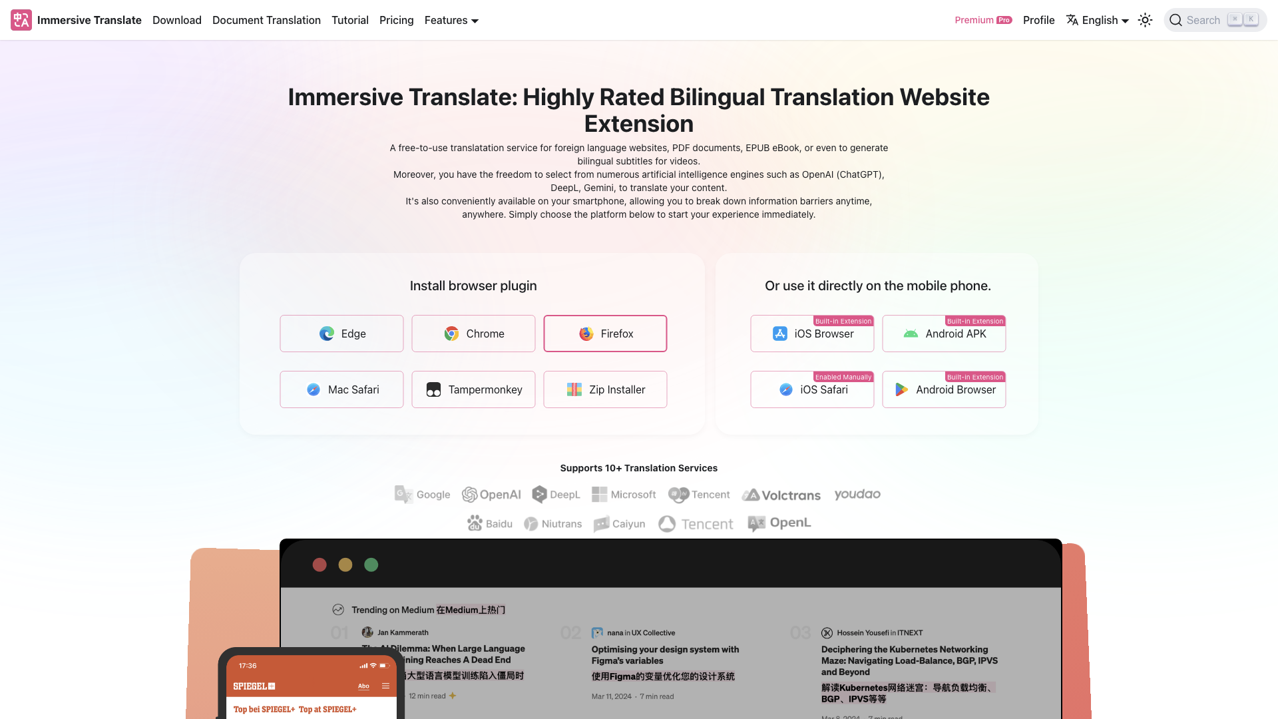Open the Document Translation menu item
This screenshot has height=719, width=1278.
click(266, 20)
